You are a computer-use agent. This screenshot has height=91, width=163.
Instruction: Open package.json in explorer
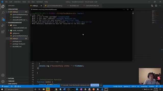pyautogui.click(x=17, y=41)
